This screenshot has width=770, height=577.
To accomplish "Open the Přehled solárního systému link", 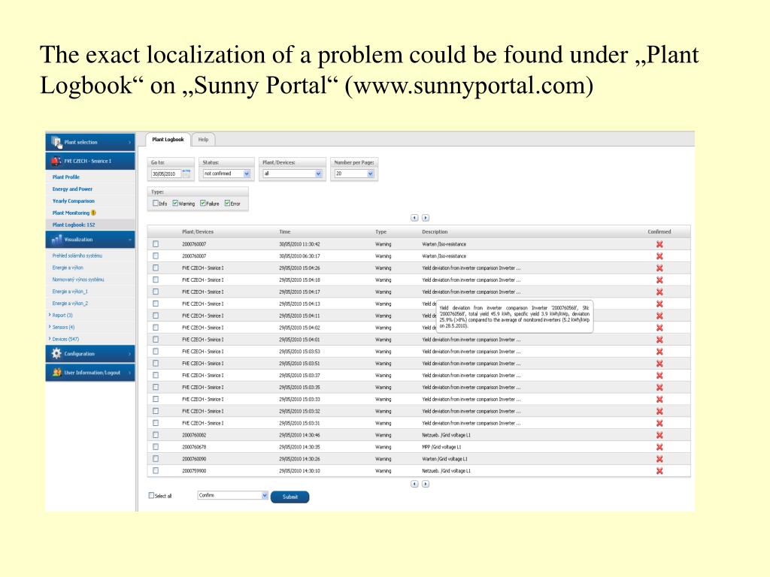I will click(x=77, y=255).
